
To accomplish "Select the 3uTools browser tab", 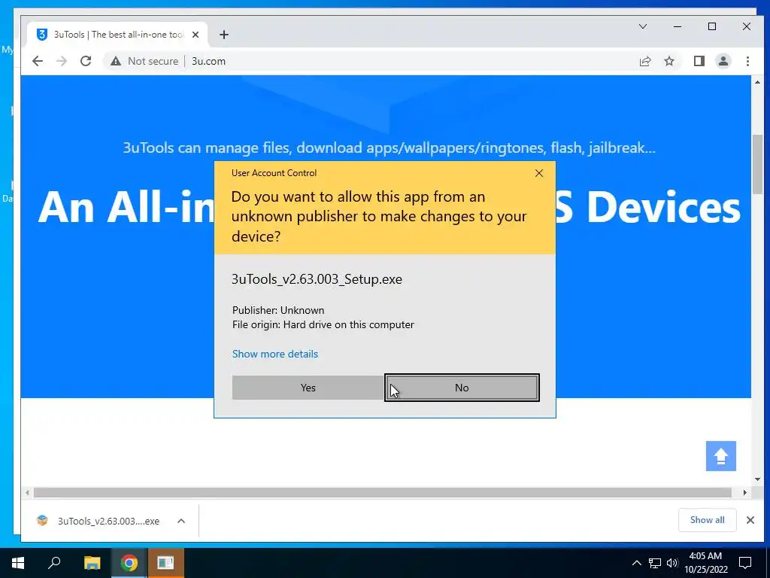I will click(118, 35).
